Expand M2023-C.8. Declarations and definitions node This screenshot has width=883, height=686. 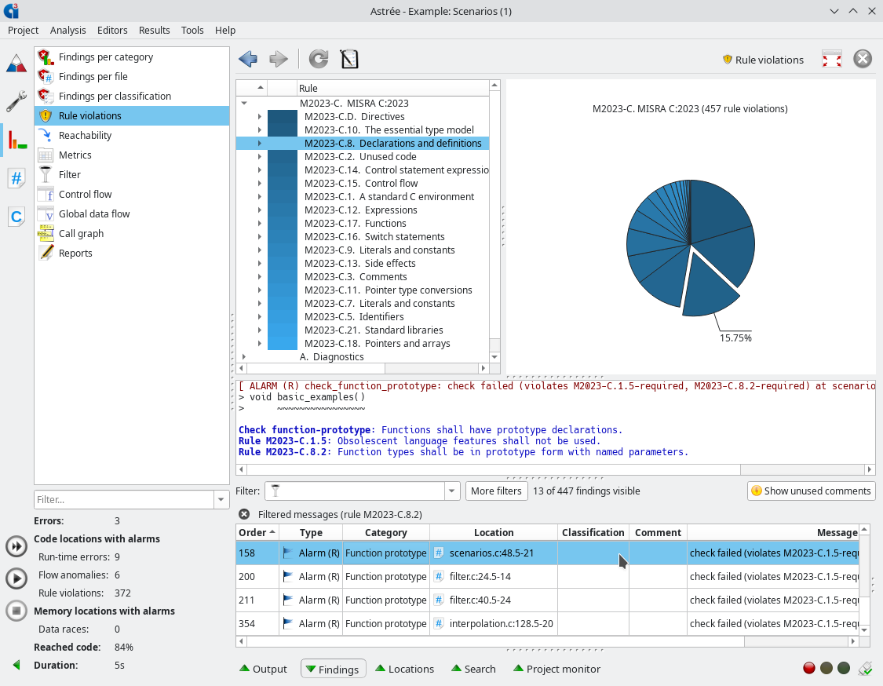coord(259,144)
